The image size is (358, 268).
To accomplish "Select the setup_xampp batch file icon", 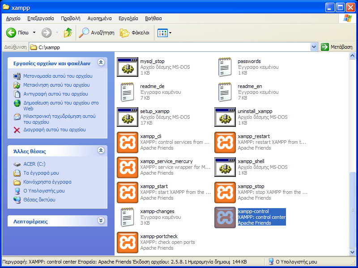I will coord(128,117).
